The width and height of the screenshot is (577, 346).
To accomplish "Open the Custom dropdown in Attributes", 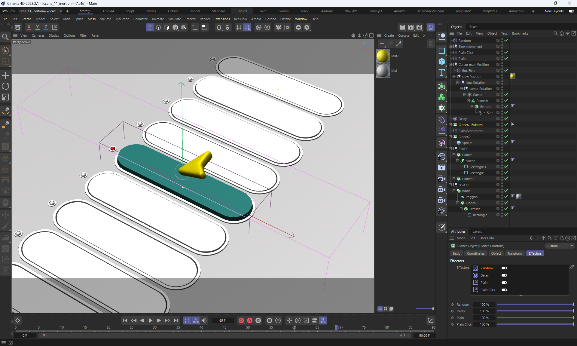I will coord(560,246).
